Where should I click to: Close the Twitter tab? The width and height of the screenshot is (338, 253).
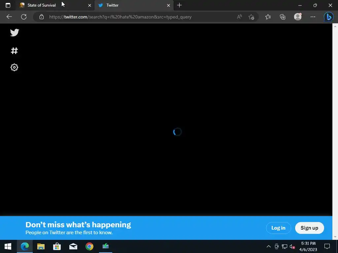[x=168, y=5]
